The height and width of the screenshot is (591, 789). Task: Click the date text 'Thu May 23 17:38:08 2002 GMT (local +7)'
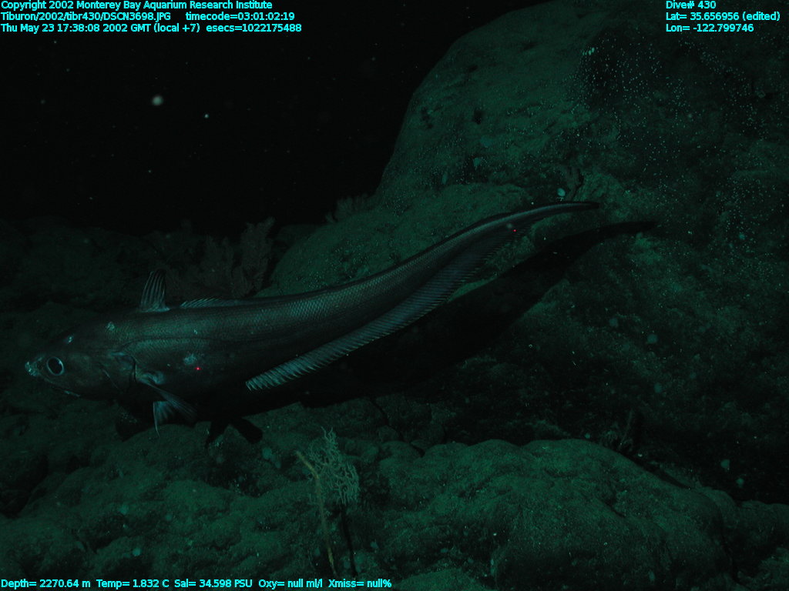pyautogui.click(x=100, y=28)
